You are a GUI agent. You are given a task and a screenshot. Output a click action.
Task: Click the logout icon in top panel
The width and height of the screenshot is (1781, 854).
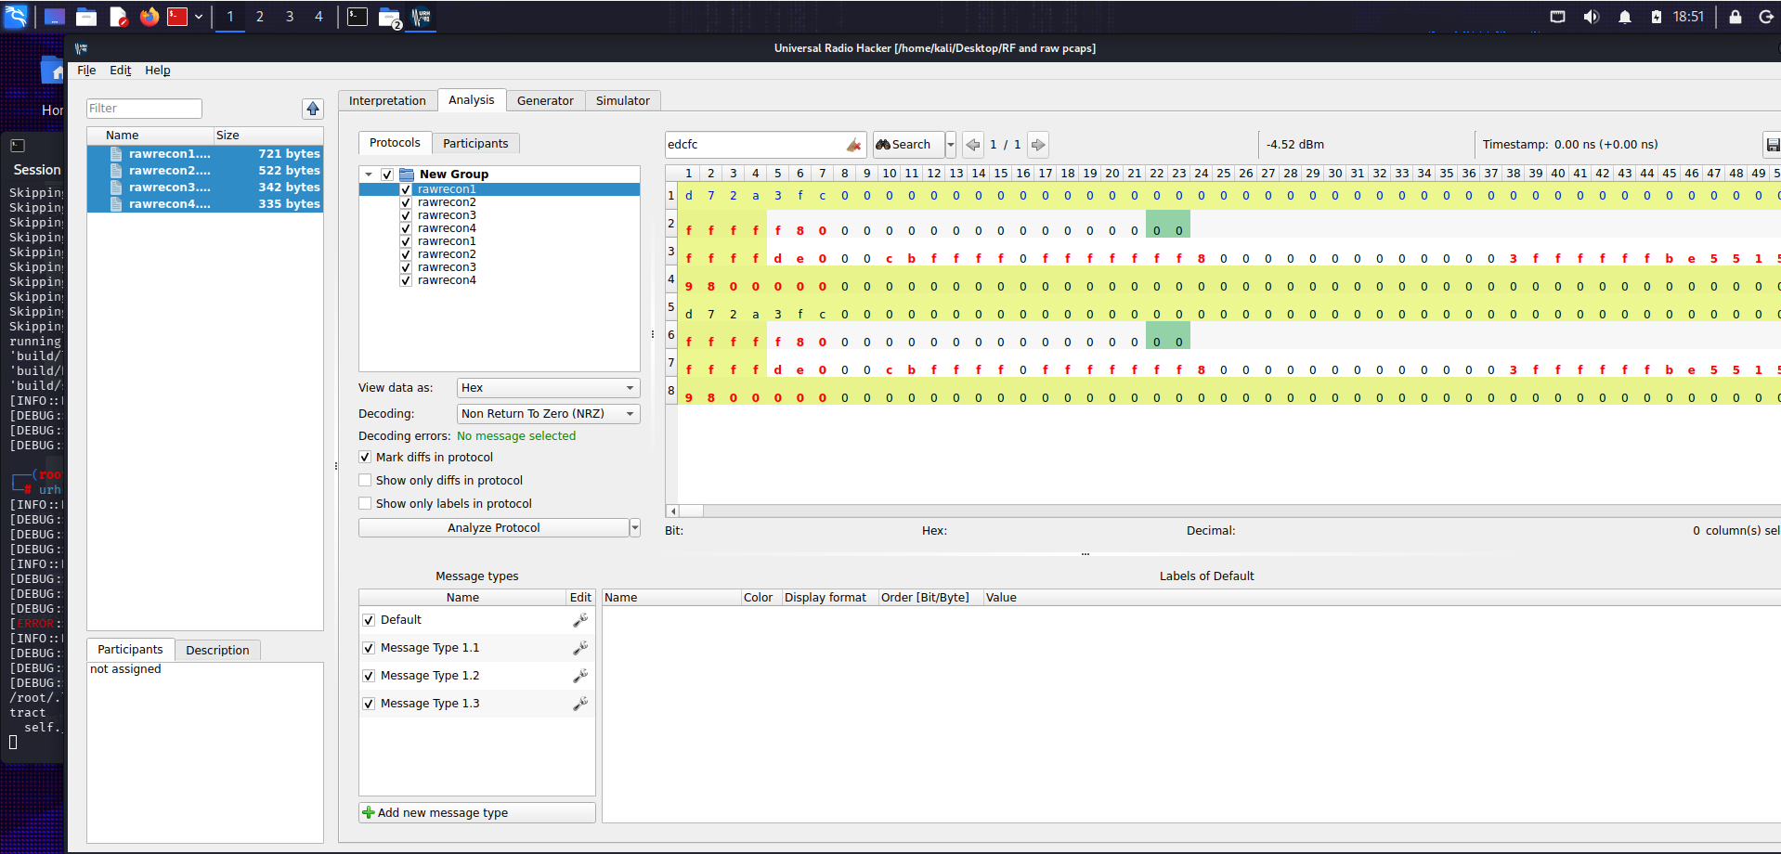(x=1766, y=17)
